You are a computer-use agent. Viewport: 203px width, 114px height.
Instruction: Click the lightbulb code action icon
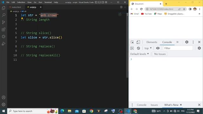(x=22, y=19)
